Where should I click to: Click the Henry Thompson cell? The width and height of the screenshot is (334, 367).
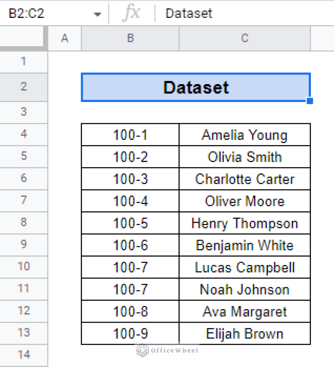tap(244, 224)
